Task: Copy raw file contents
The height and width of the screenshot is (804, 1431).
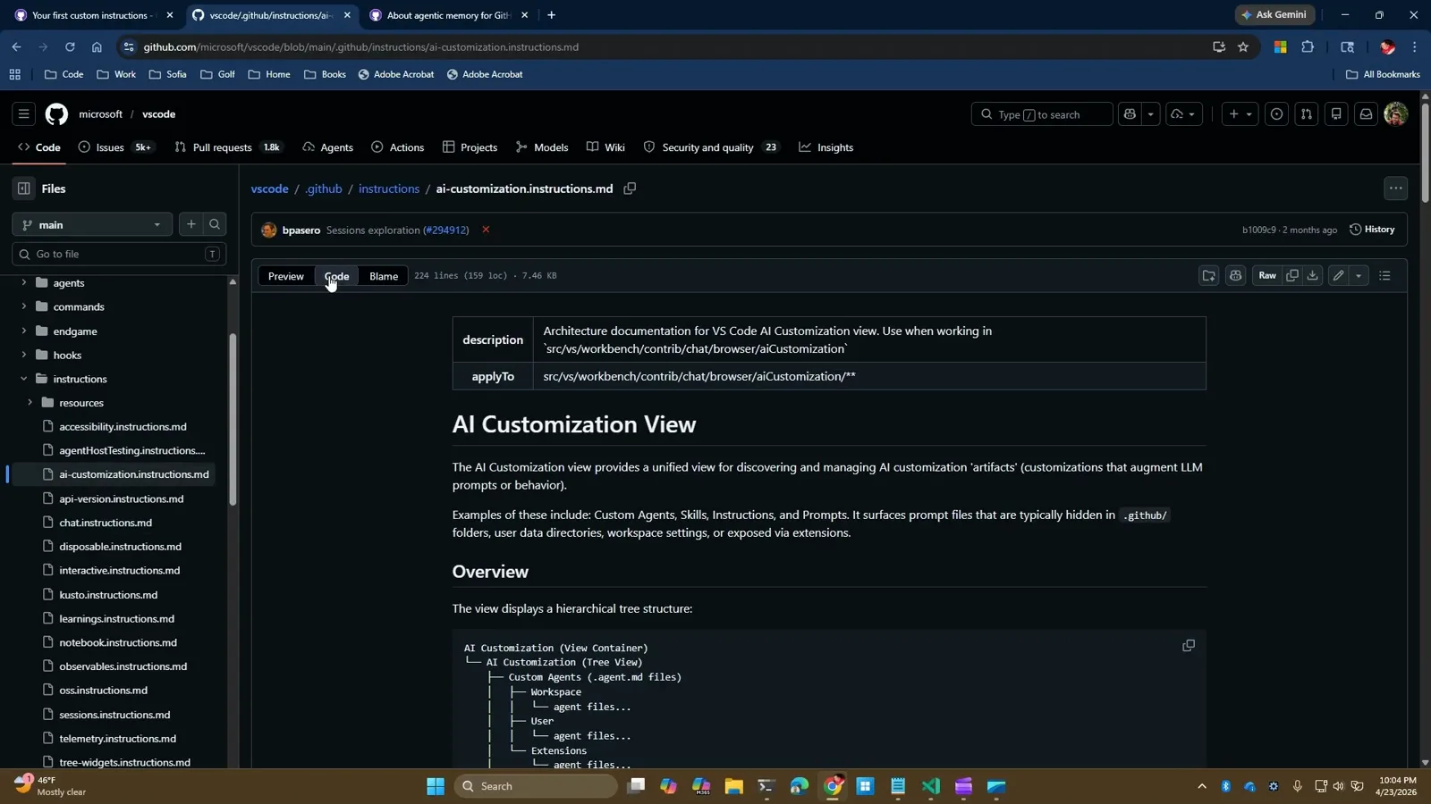Action: click(1292, 276)
